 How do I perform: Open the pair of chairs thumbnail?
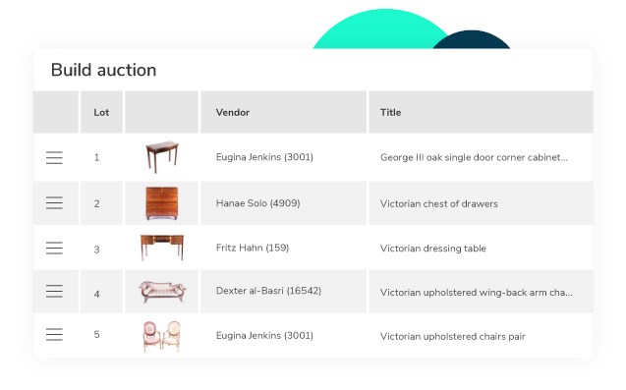(162, 336)
